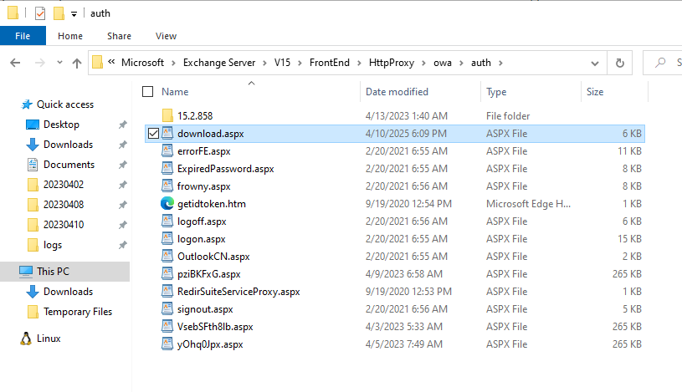Open the address bar history dropdown
This screenshot has width=682, height=392.
tap(595, 64)
